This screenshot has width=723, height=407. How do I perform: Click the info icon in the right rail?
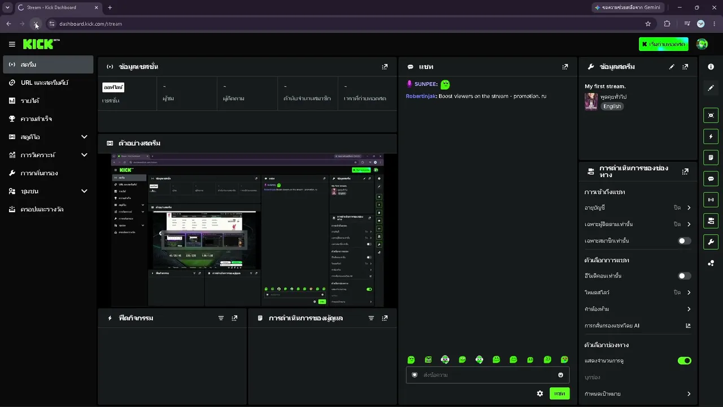(711, 67)
